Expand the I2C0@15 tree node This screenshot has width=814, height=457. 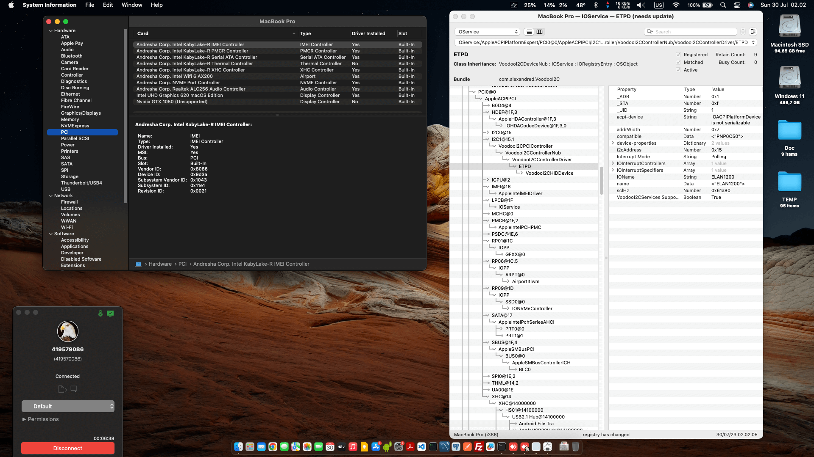tap(488, 132)
